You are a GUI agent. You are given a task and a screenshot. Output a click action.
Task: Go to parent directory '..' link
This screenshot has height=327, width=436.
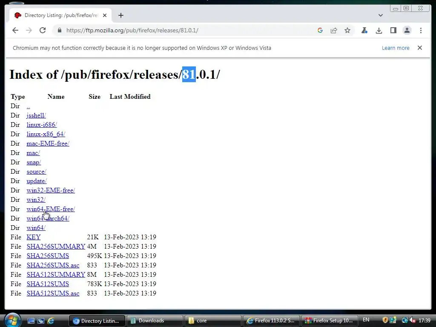[28, 106]
